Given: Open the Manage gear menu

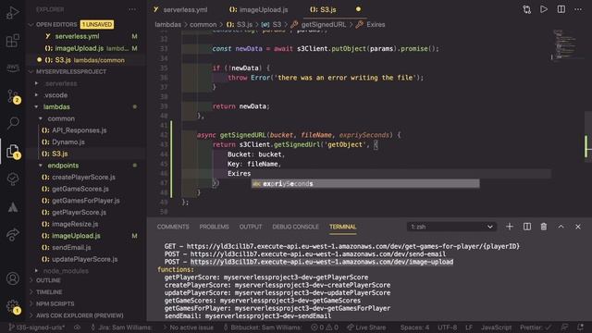Looking at the screenshot, I should click(13, 306).
